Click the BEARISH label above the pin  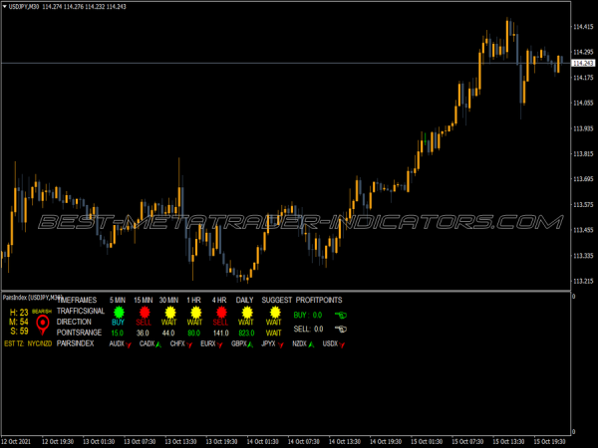tap(42, 312)
